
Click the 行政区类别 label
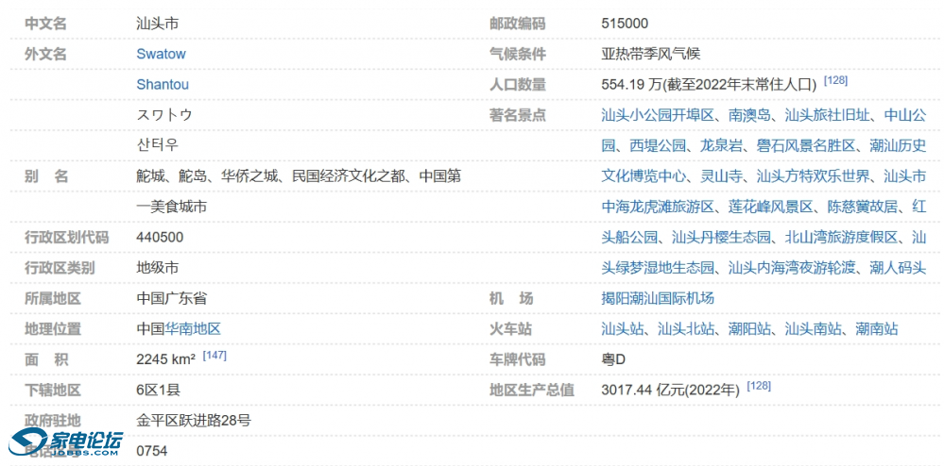pos(59,268)
